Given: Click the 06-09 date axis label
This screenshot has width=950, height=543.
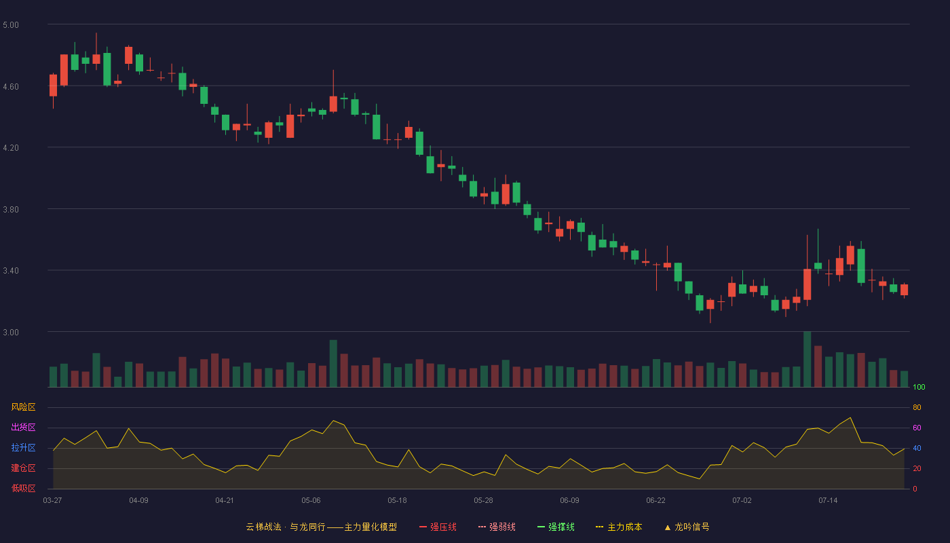Looking at the screenshot, I should point(569,500).
